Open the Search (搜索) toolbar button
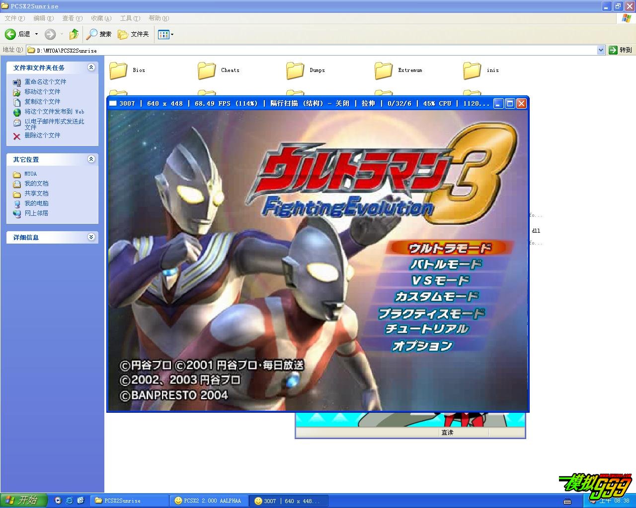This screenshot has width=636, height=508. [99, 34]
